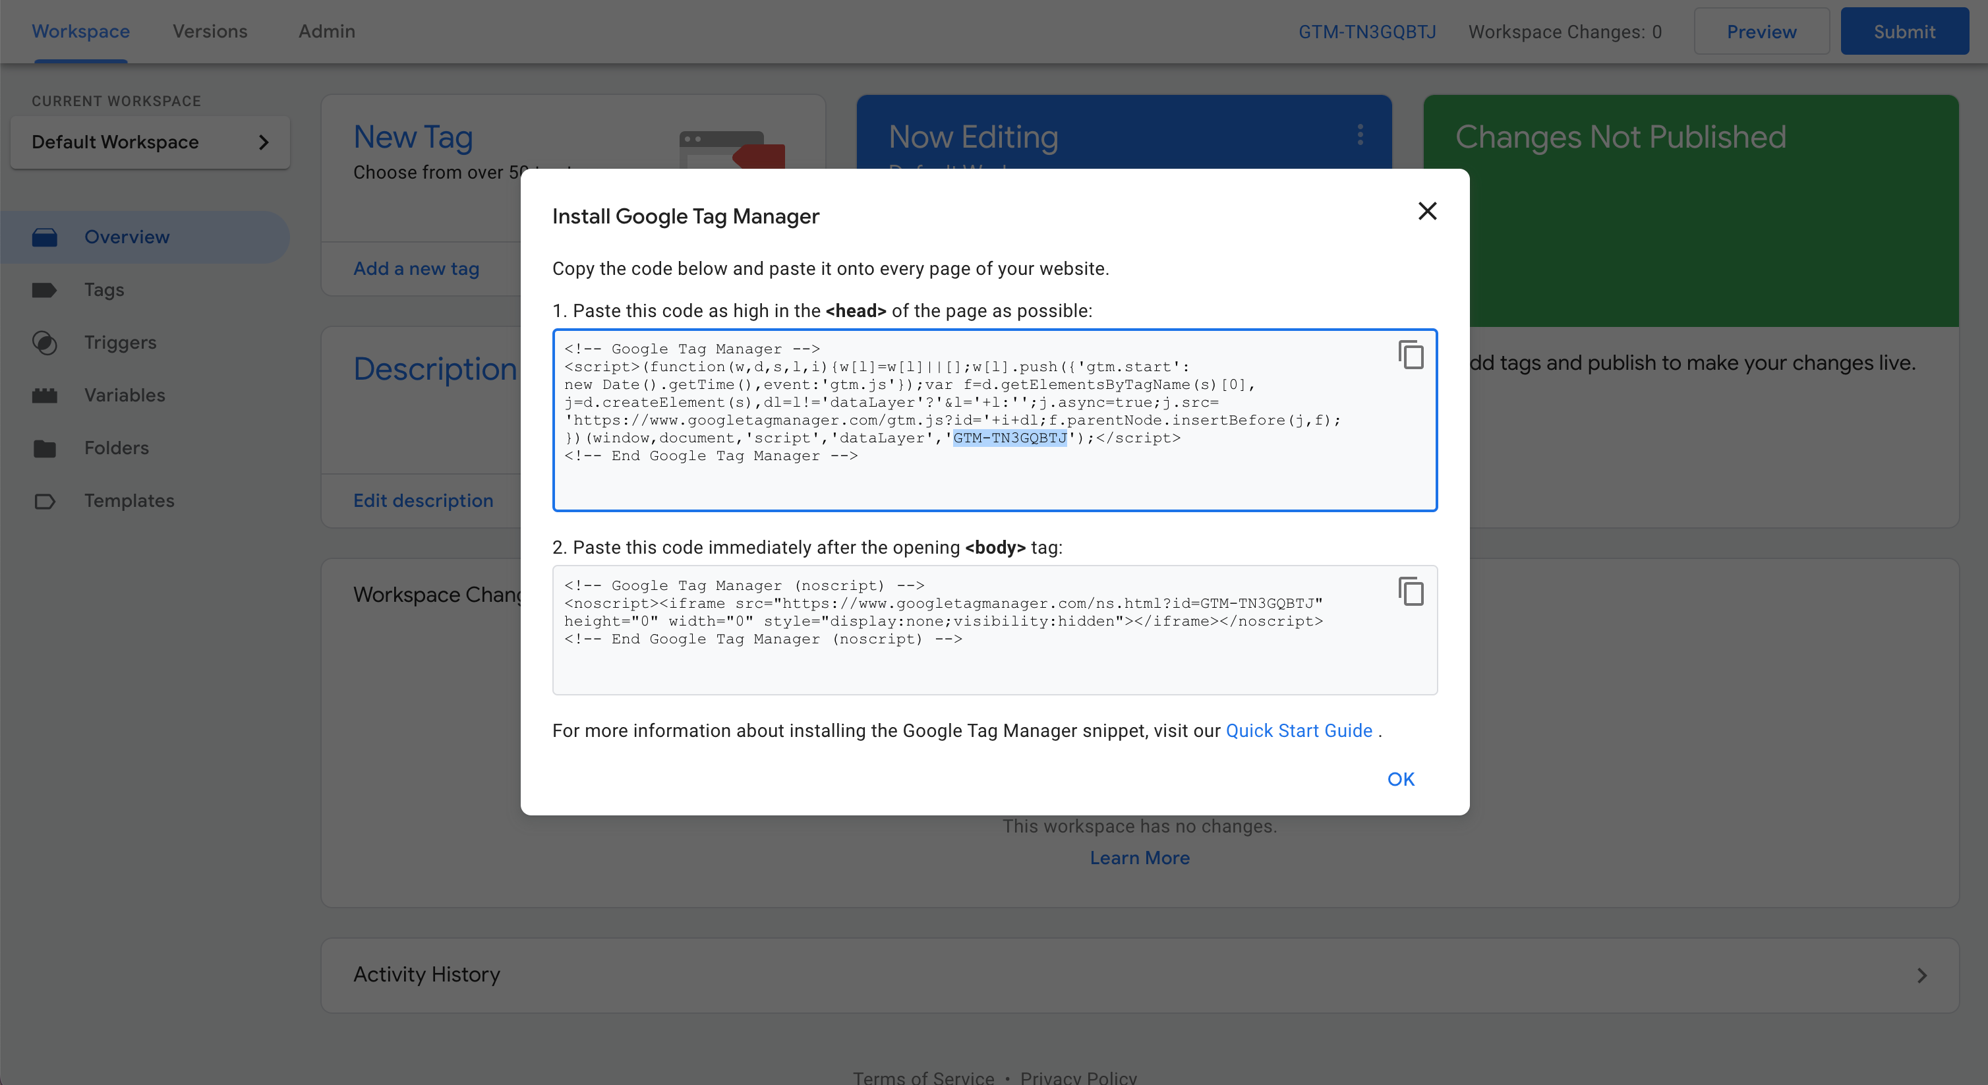Click the New Tag card heading

[x=413, y=136]
